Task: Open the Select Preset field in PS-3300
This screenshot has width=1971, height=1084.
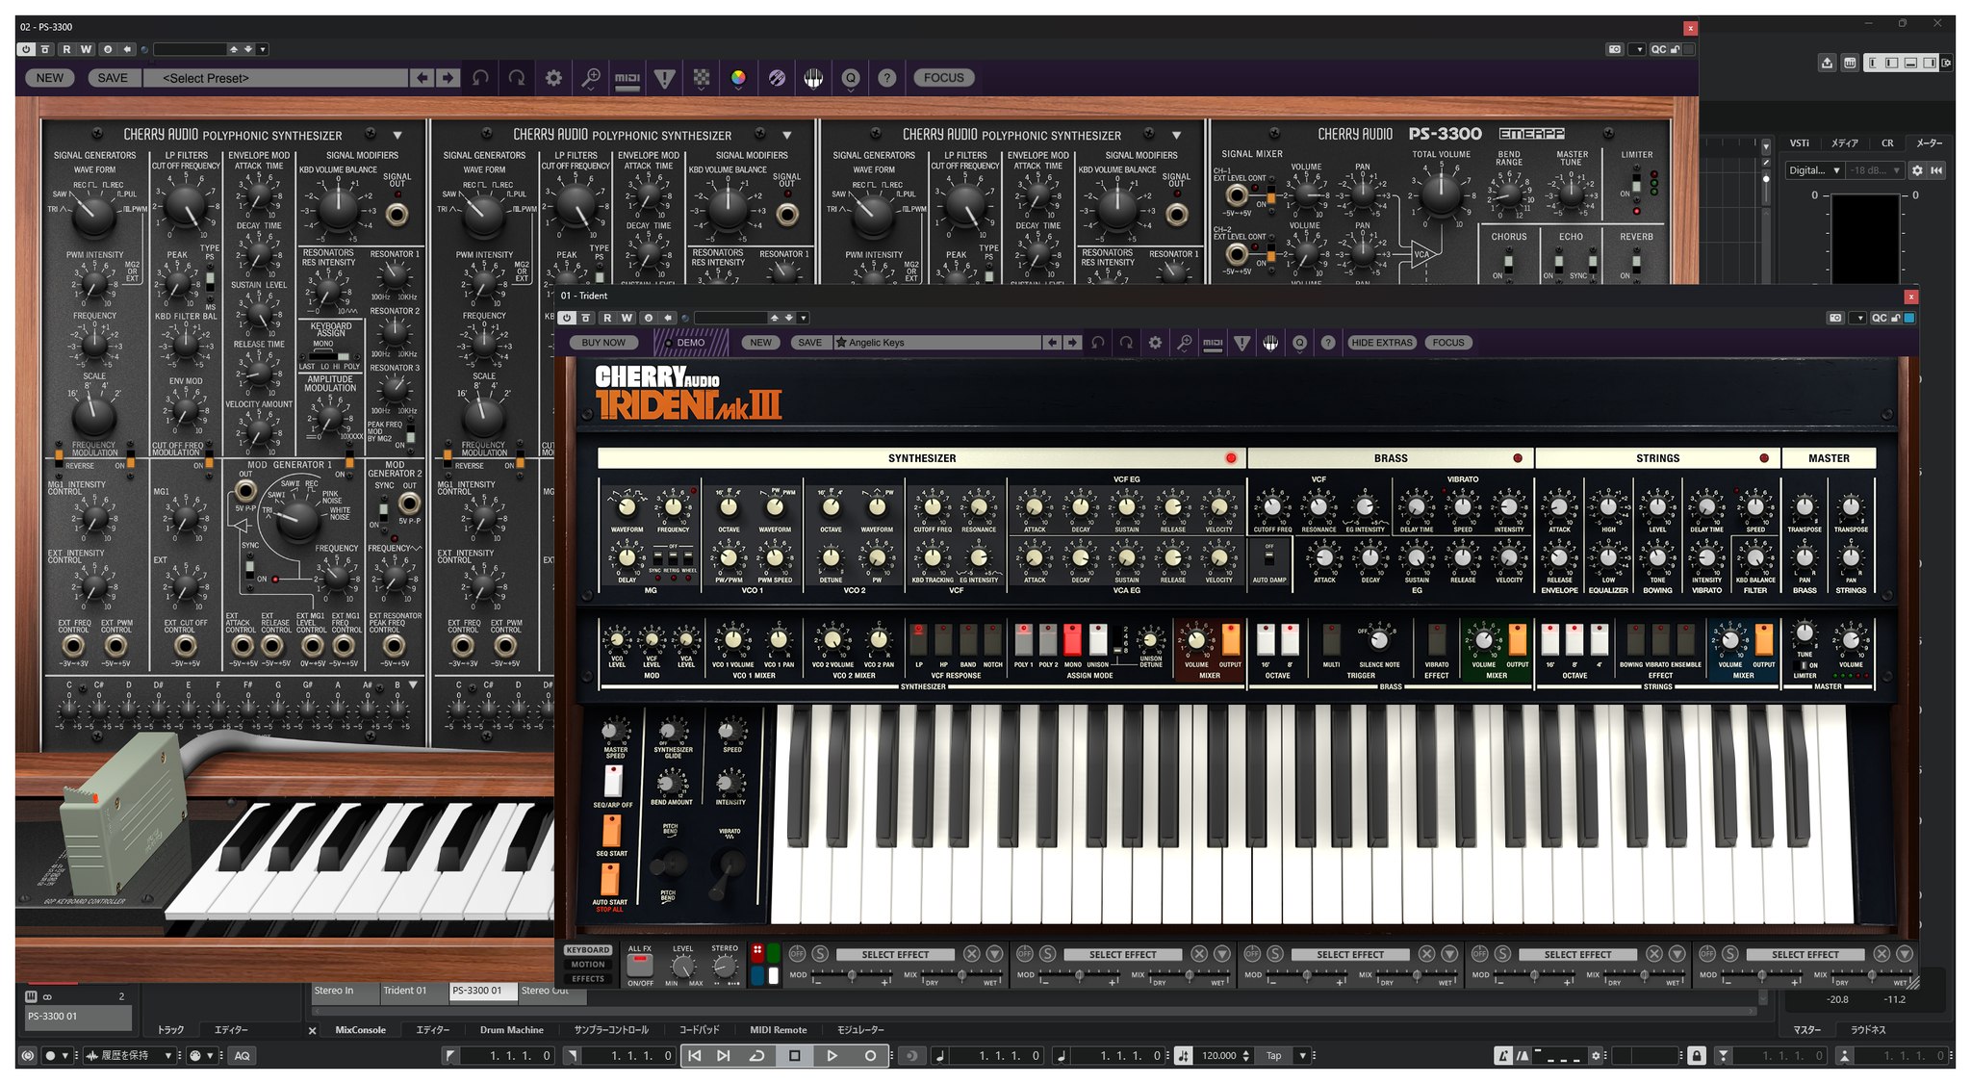Action: click(276, 78)
